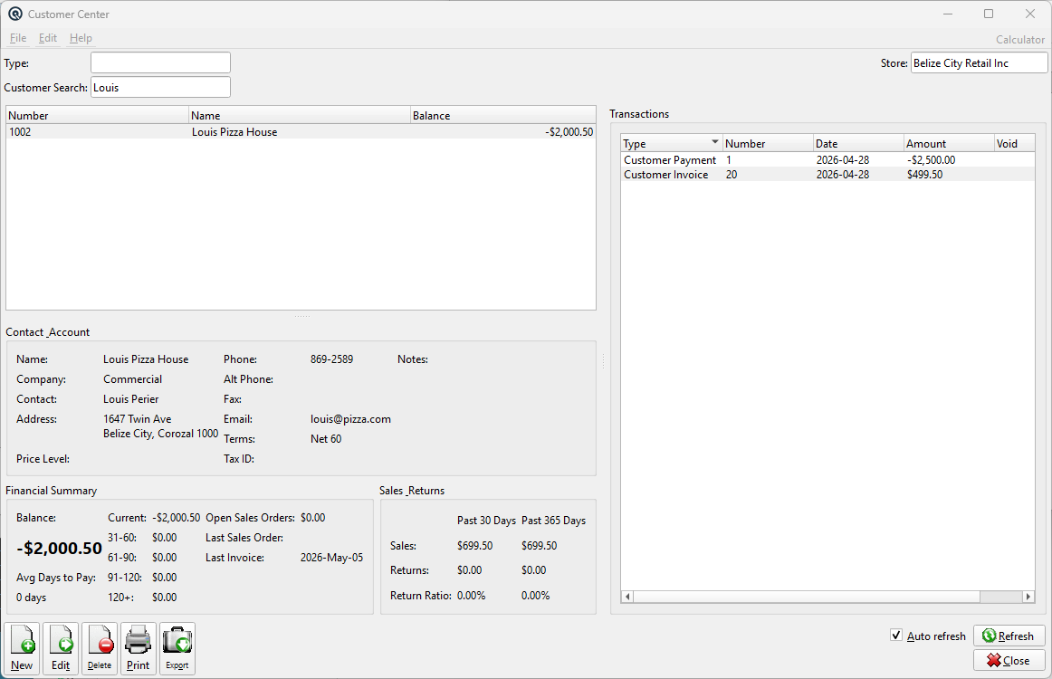
Task: Click the email louis@pizza.com
Action: (350, 418)
